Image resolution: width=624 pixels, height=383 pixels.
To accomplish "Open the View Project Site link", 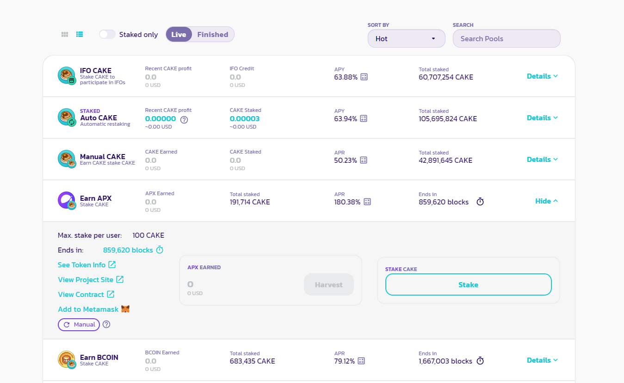I will 91,280.
